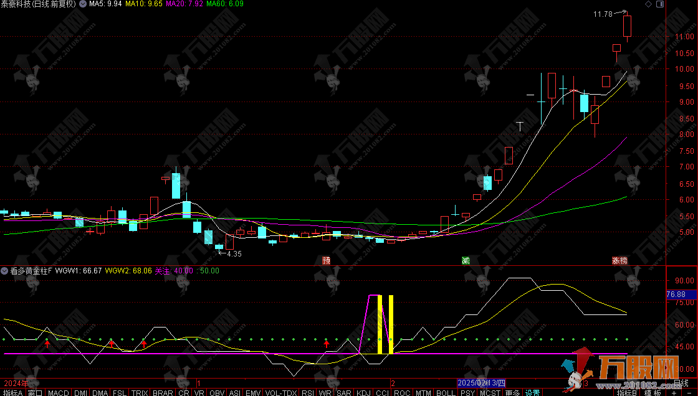
Task: Switch to the ASI indicator tab
Action: [234, 392]
